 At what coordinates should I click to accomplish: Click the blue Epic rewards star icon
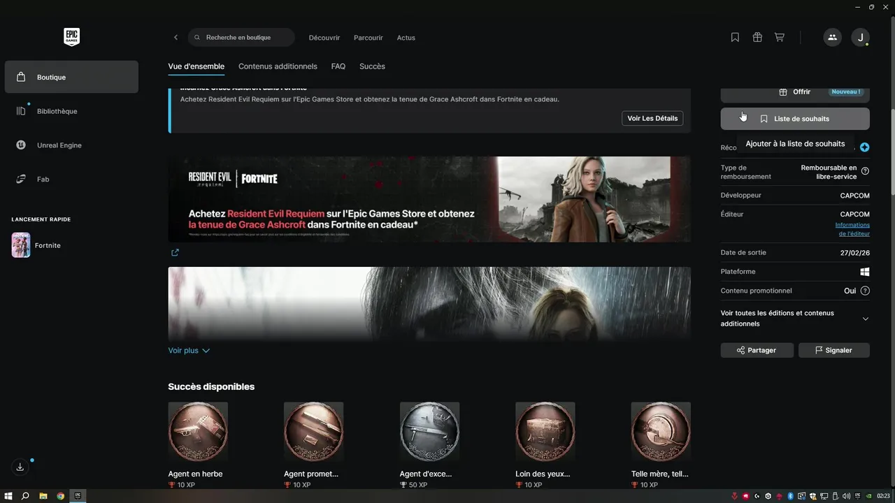click(865, 147)
